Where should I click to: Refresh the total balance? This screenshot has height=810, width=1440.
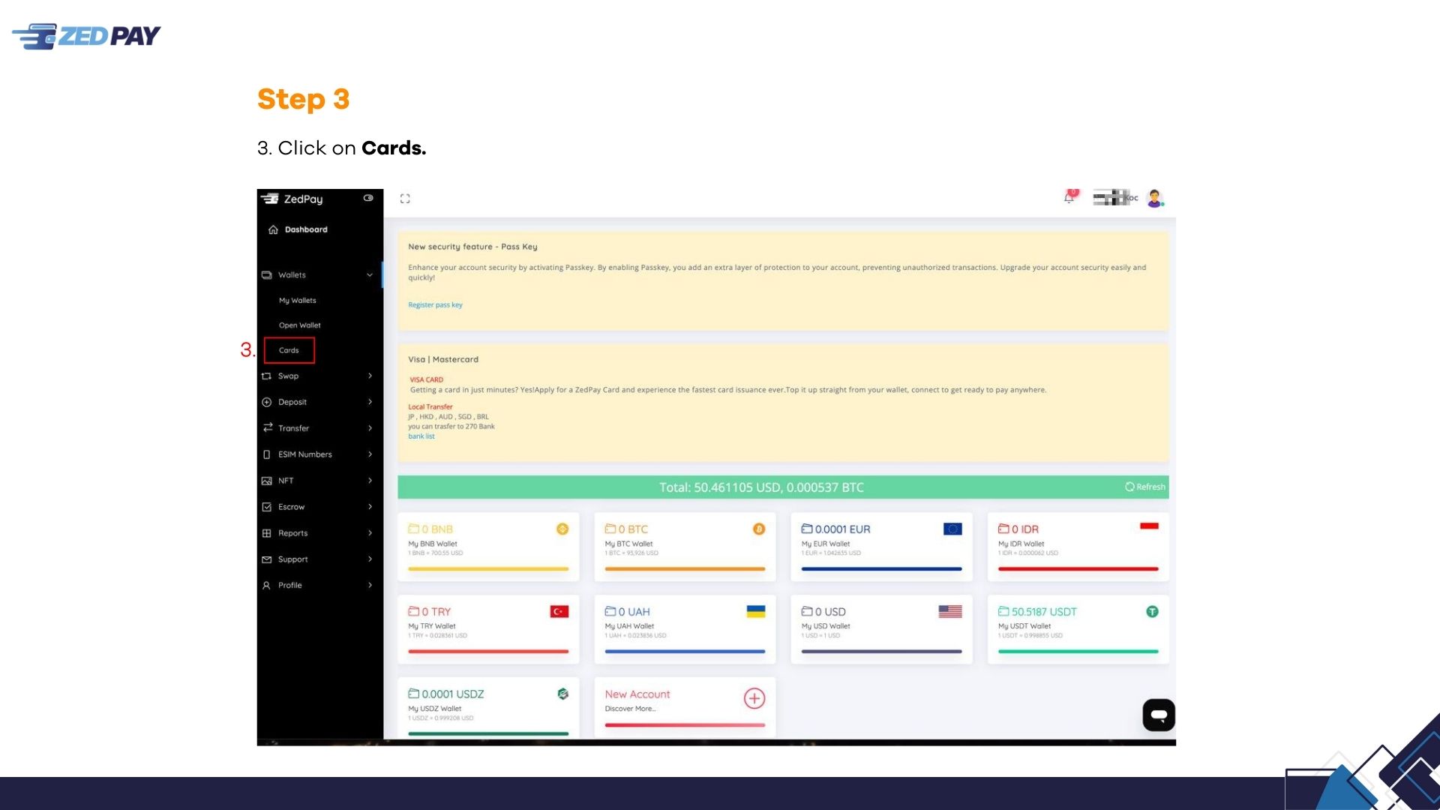click(x=1145, y=487)
